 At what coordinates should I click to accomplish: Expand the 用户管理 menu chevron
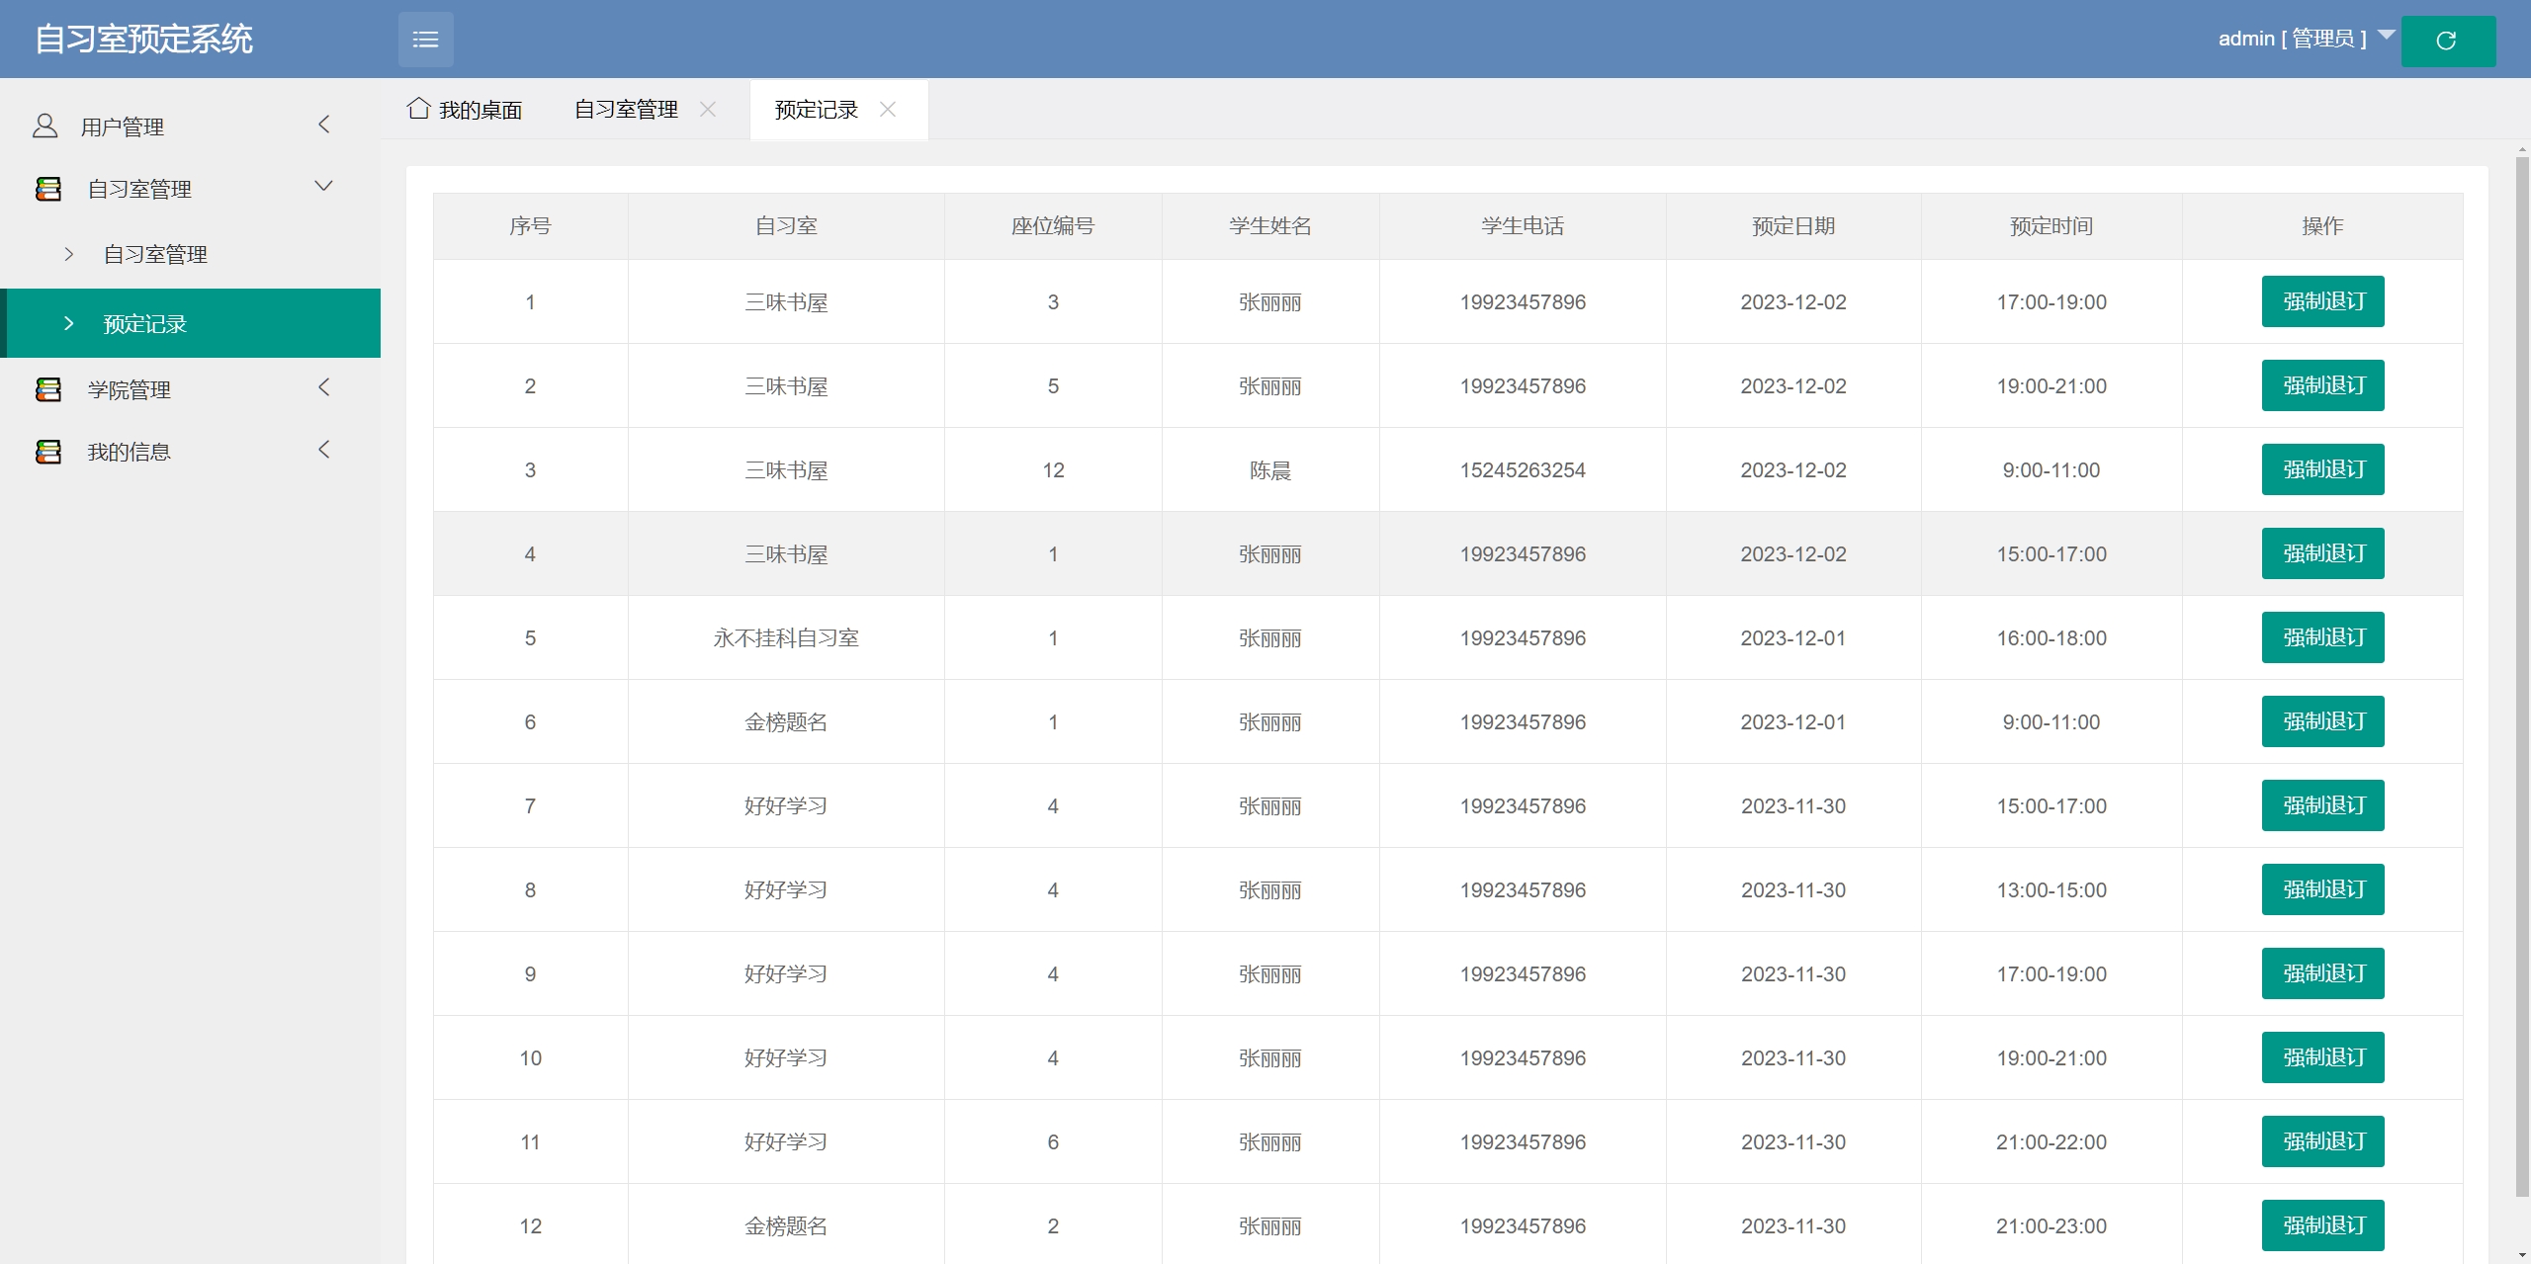pyautogui.click(x=323, y=125)
